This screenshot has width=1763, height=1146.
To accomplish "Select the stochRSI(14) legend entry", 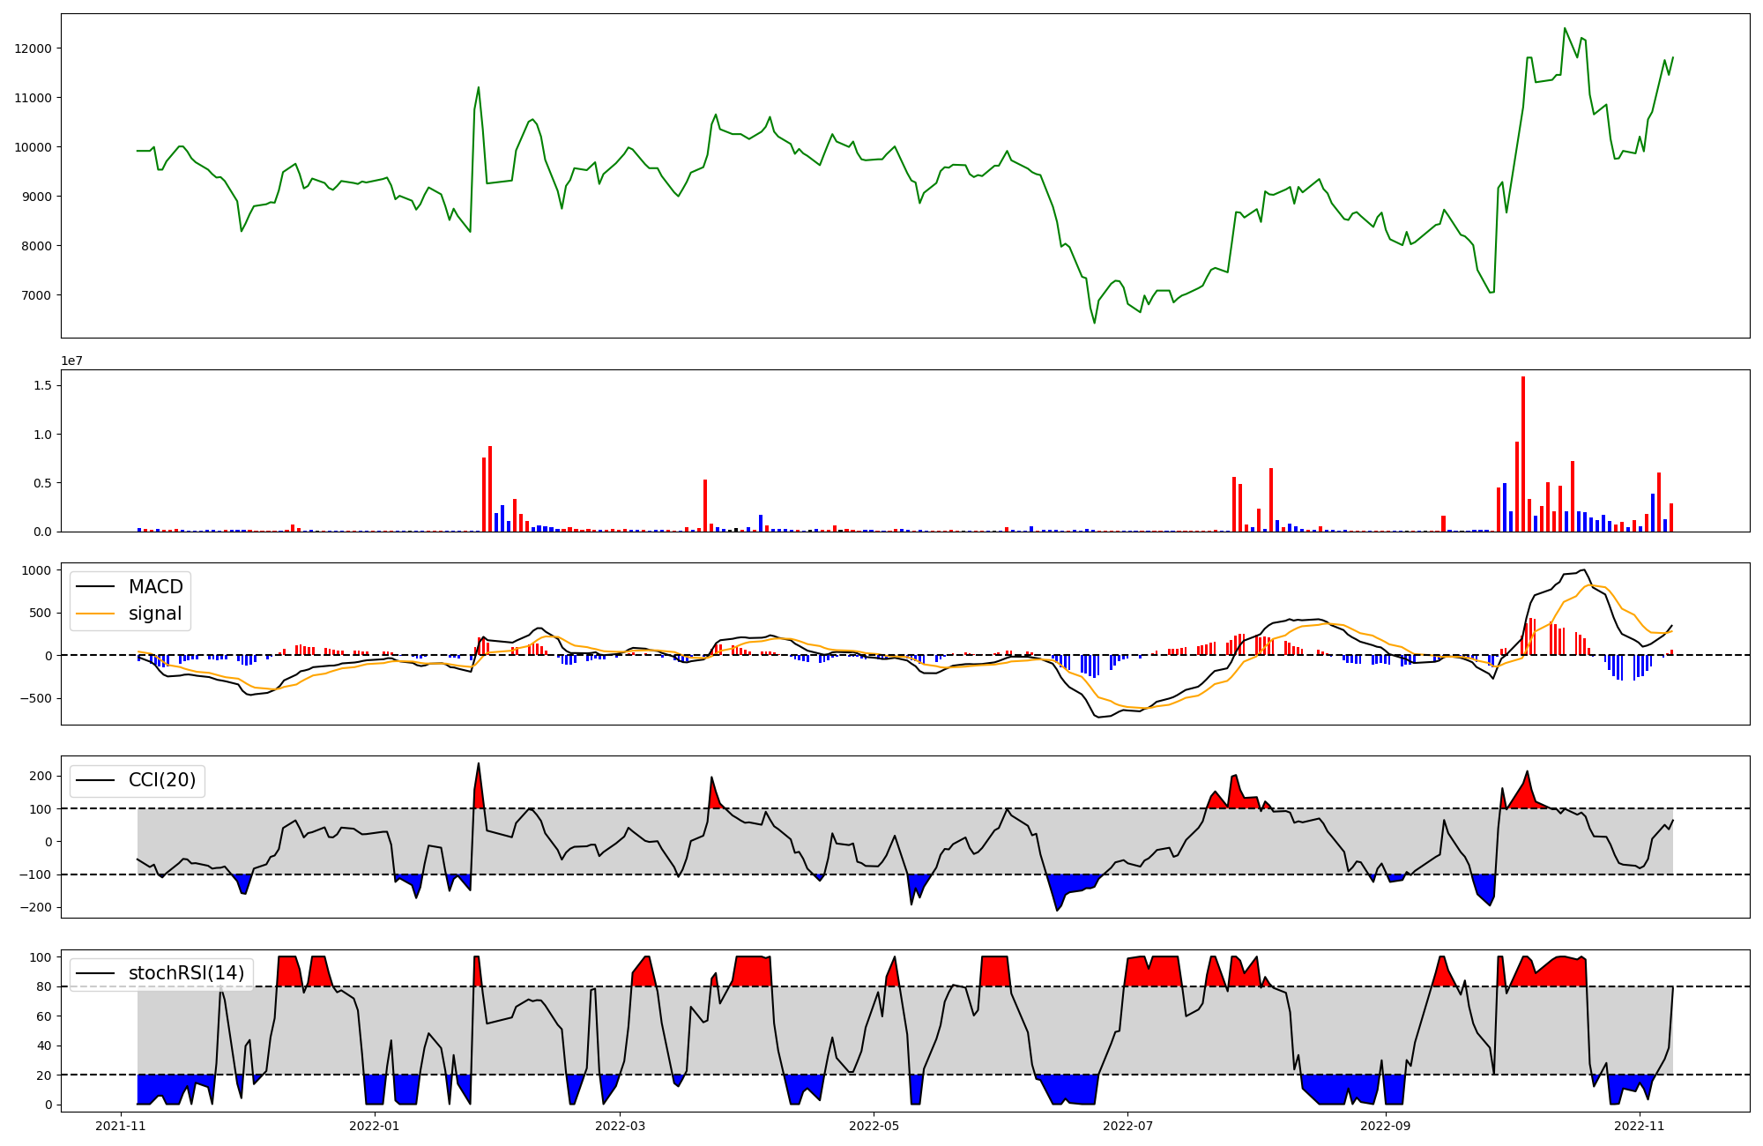I will (186, 973).
